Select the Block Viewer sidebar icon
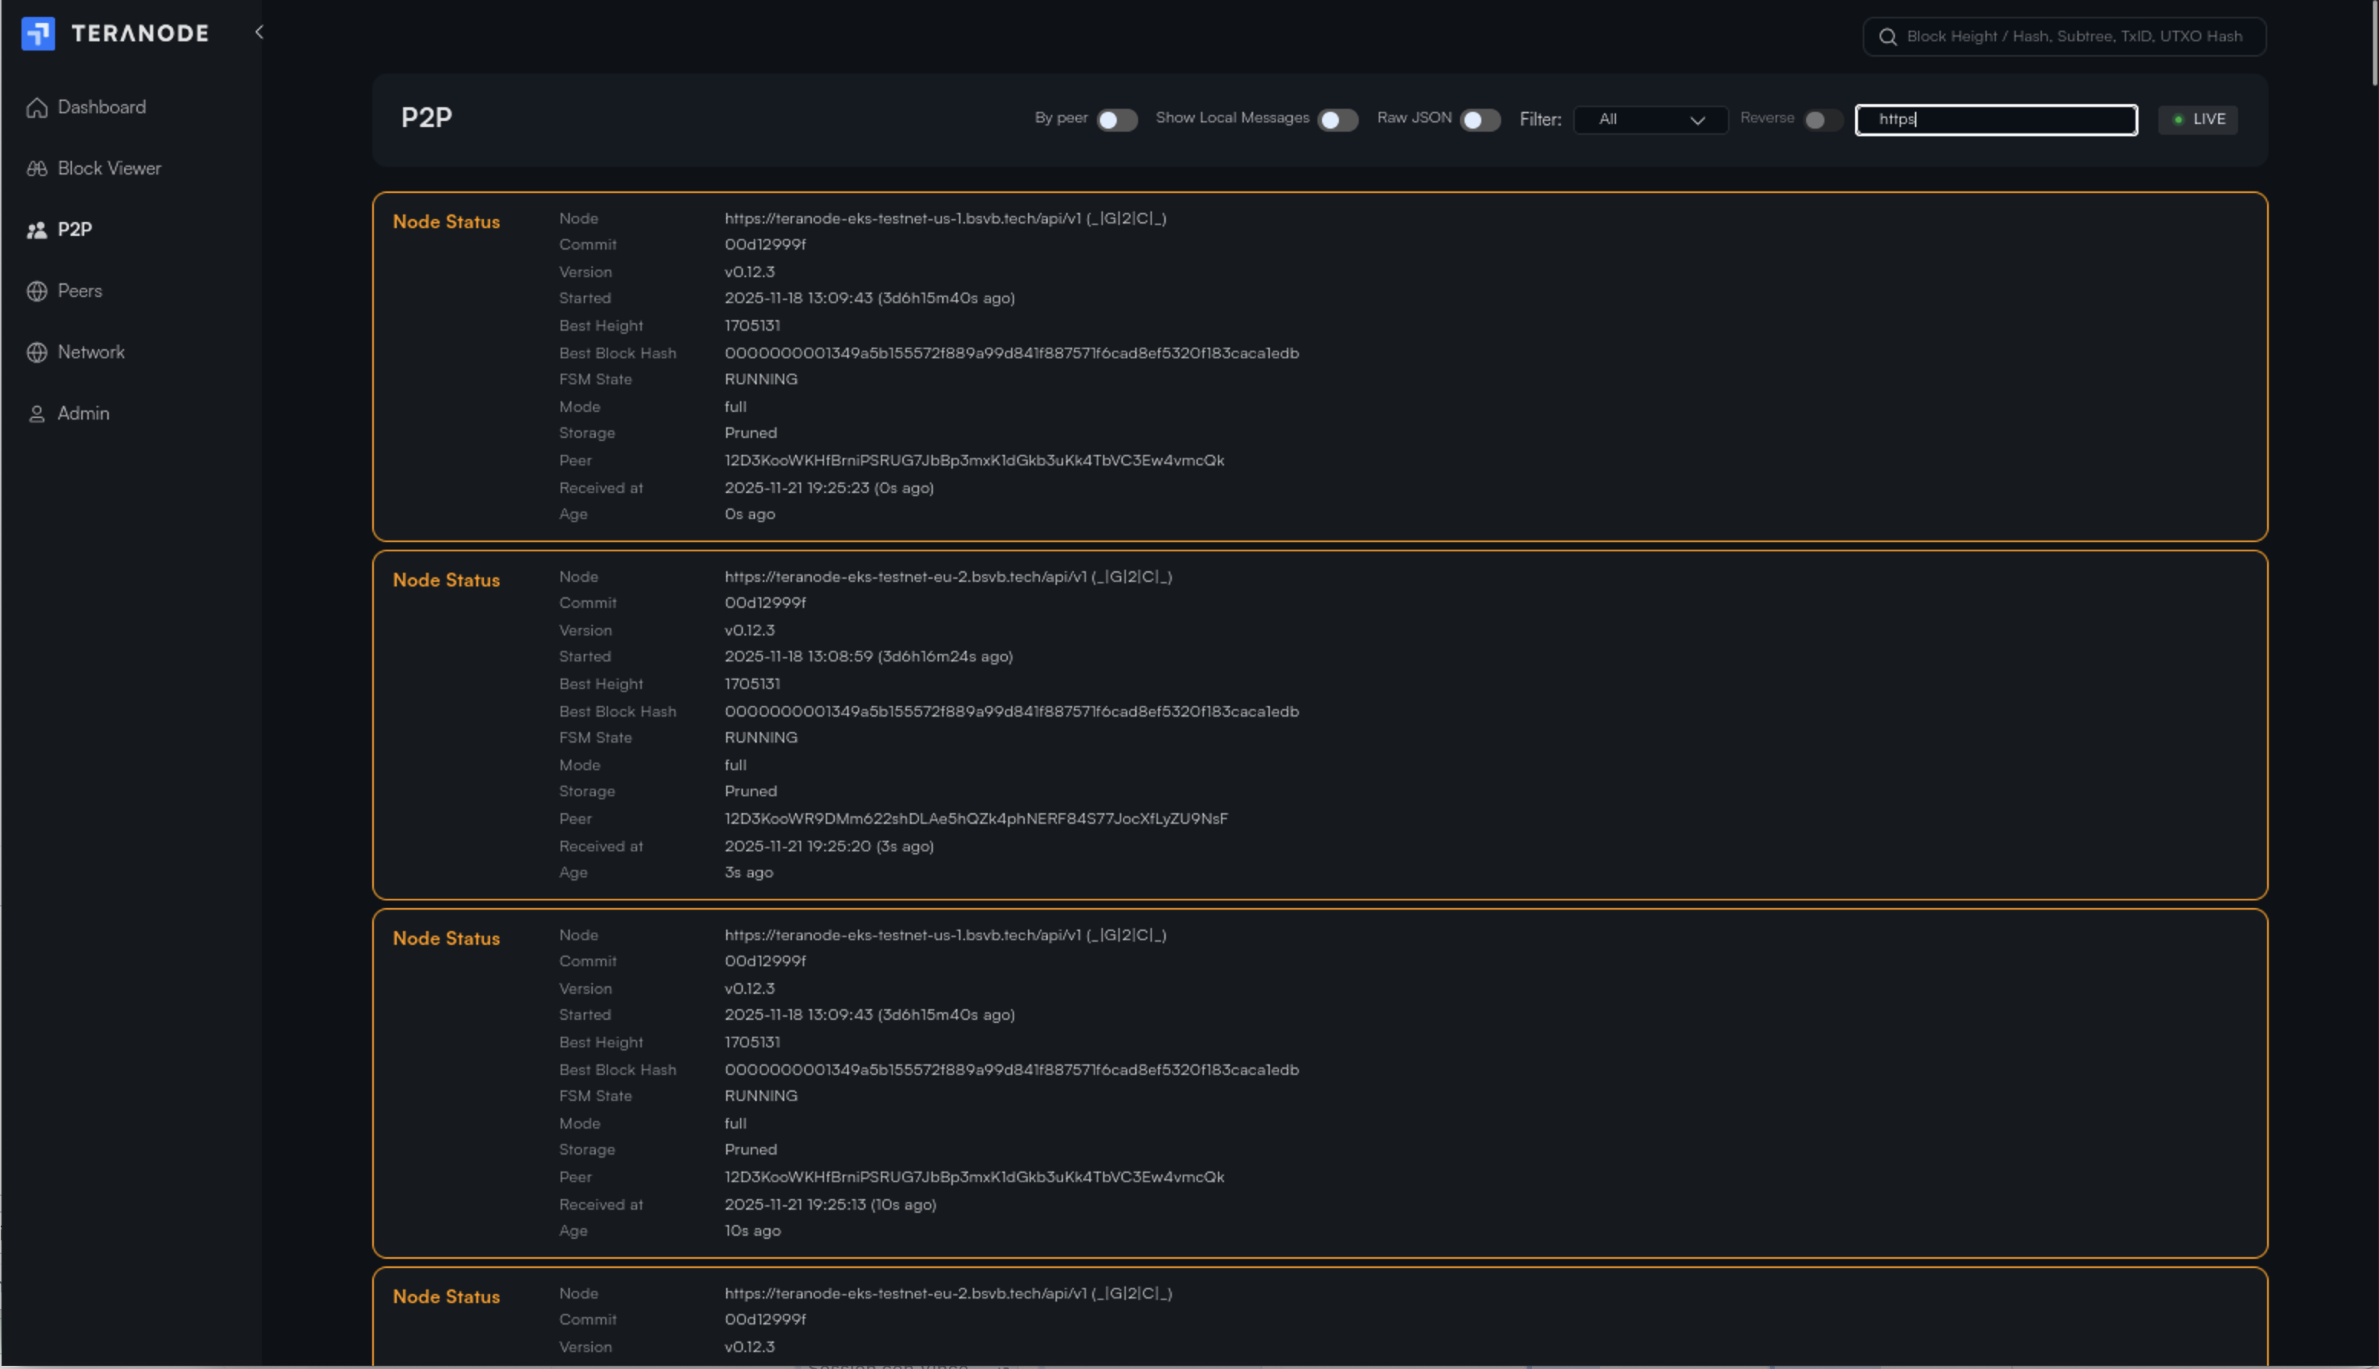 pos(38,168)
